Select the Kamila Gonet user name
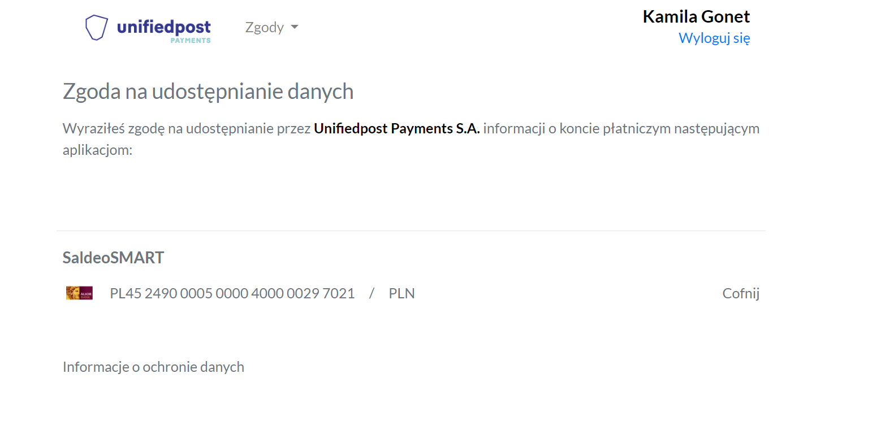894x430 pixels. 696,17
